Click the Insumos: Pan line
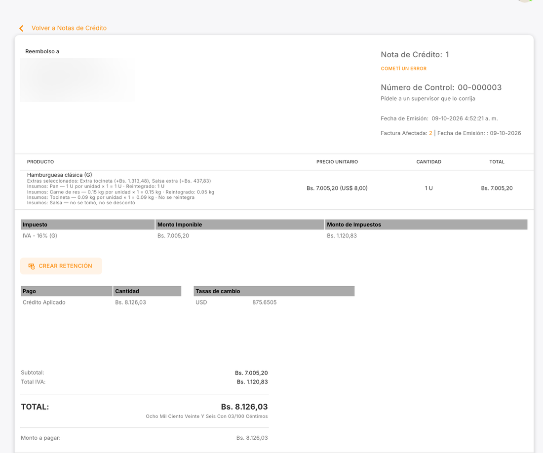This screenshot has height=453, width=543. click(96, 187)
